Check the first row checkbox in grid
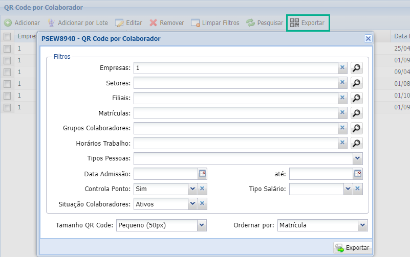The height and width of the screenshot is (257, 410). point(7,49)
